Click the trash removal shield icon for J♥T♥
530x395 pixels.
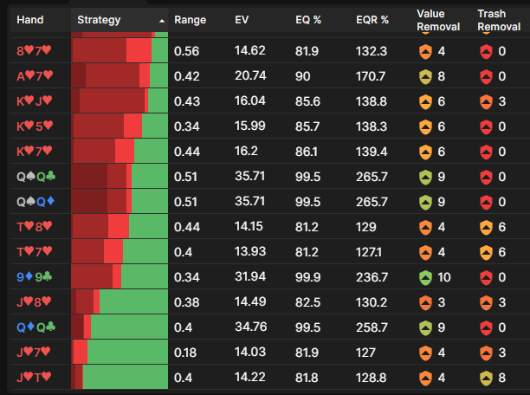click(485, 378)
